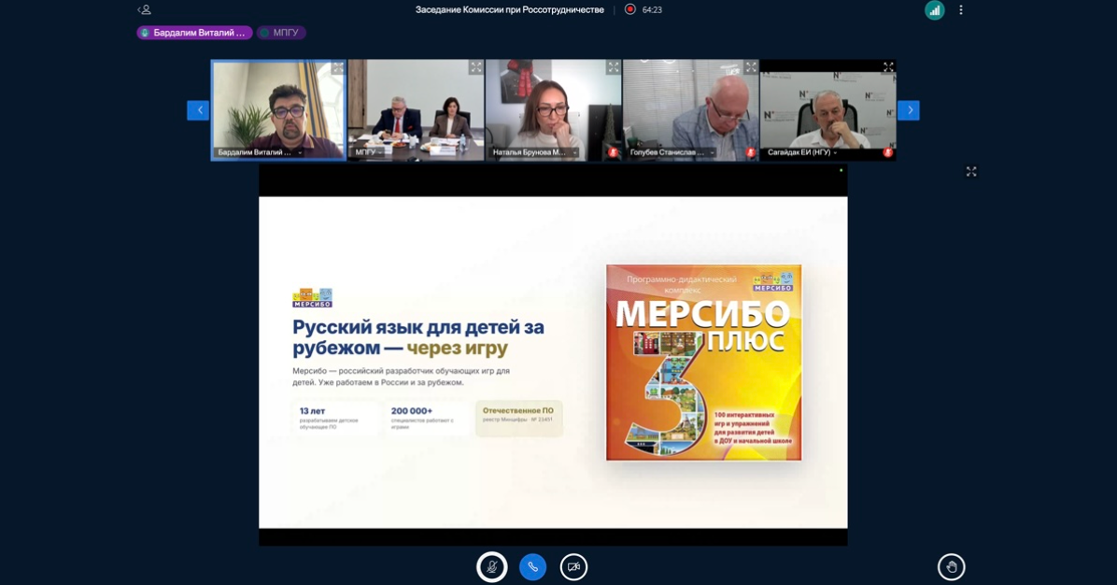Open dropdown next to Голубев Станислав name
This screenshot has height=585, width=1117.
713,152
